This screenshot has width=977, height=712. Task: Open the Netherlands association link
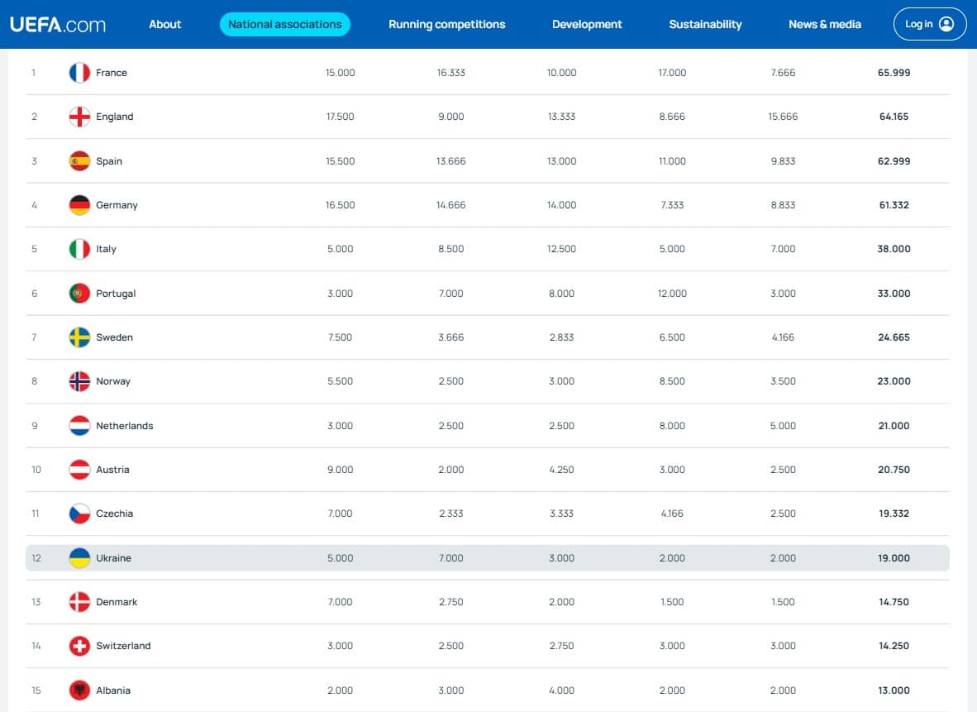[x=125, y=425]
